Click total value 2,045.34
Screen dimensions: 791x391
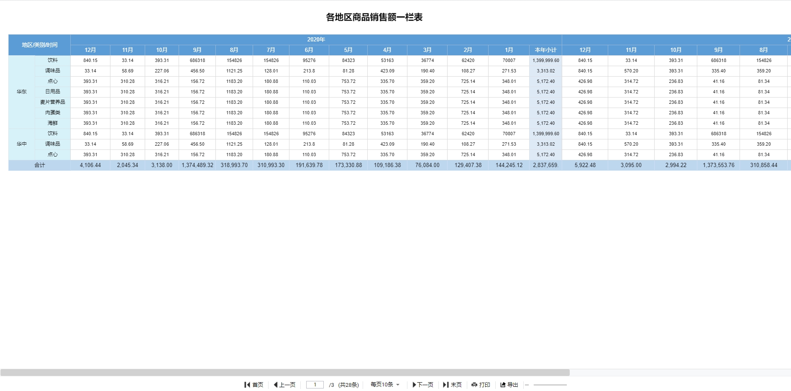pos(128,165)
